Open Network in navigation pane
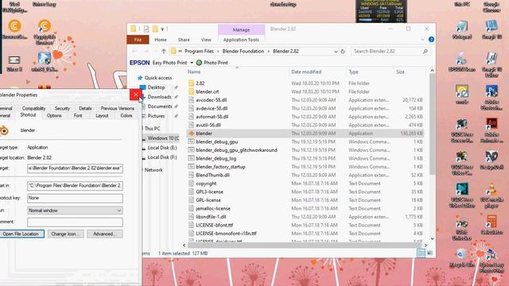The width and height of the screenshot is (509, 286). point(153,169)
